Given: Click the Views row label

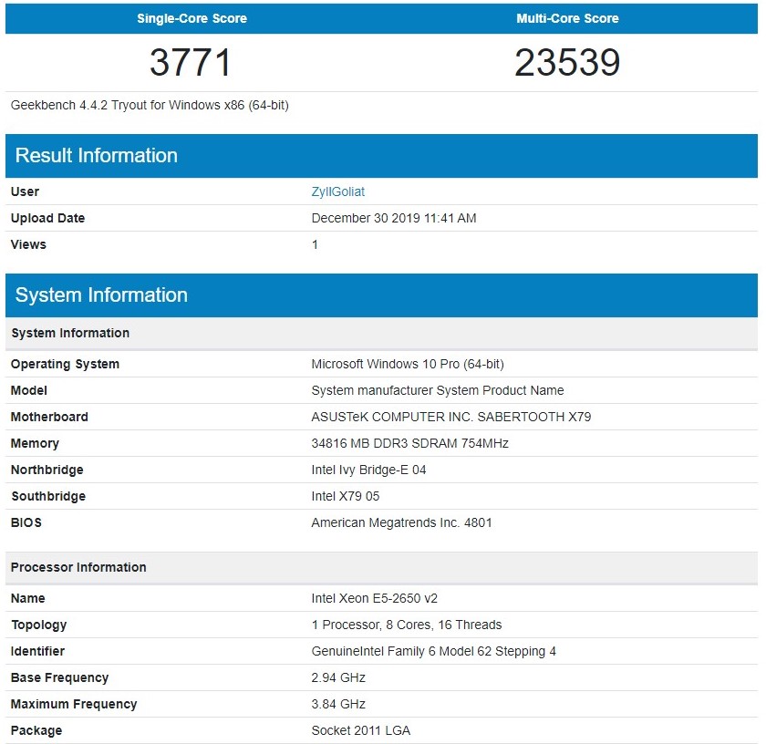Looking at the screenshot, I should tap(28, 244).
